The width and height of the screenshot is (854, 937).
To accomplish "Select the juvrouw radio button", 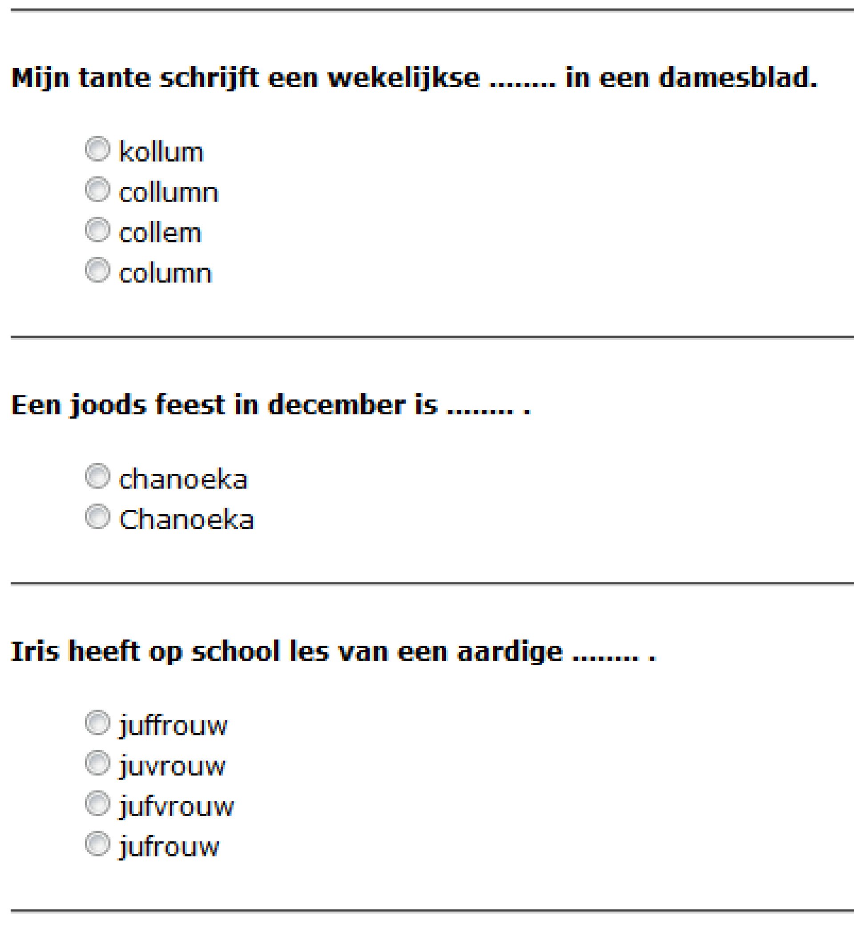I will pos(97,763).
